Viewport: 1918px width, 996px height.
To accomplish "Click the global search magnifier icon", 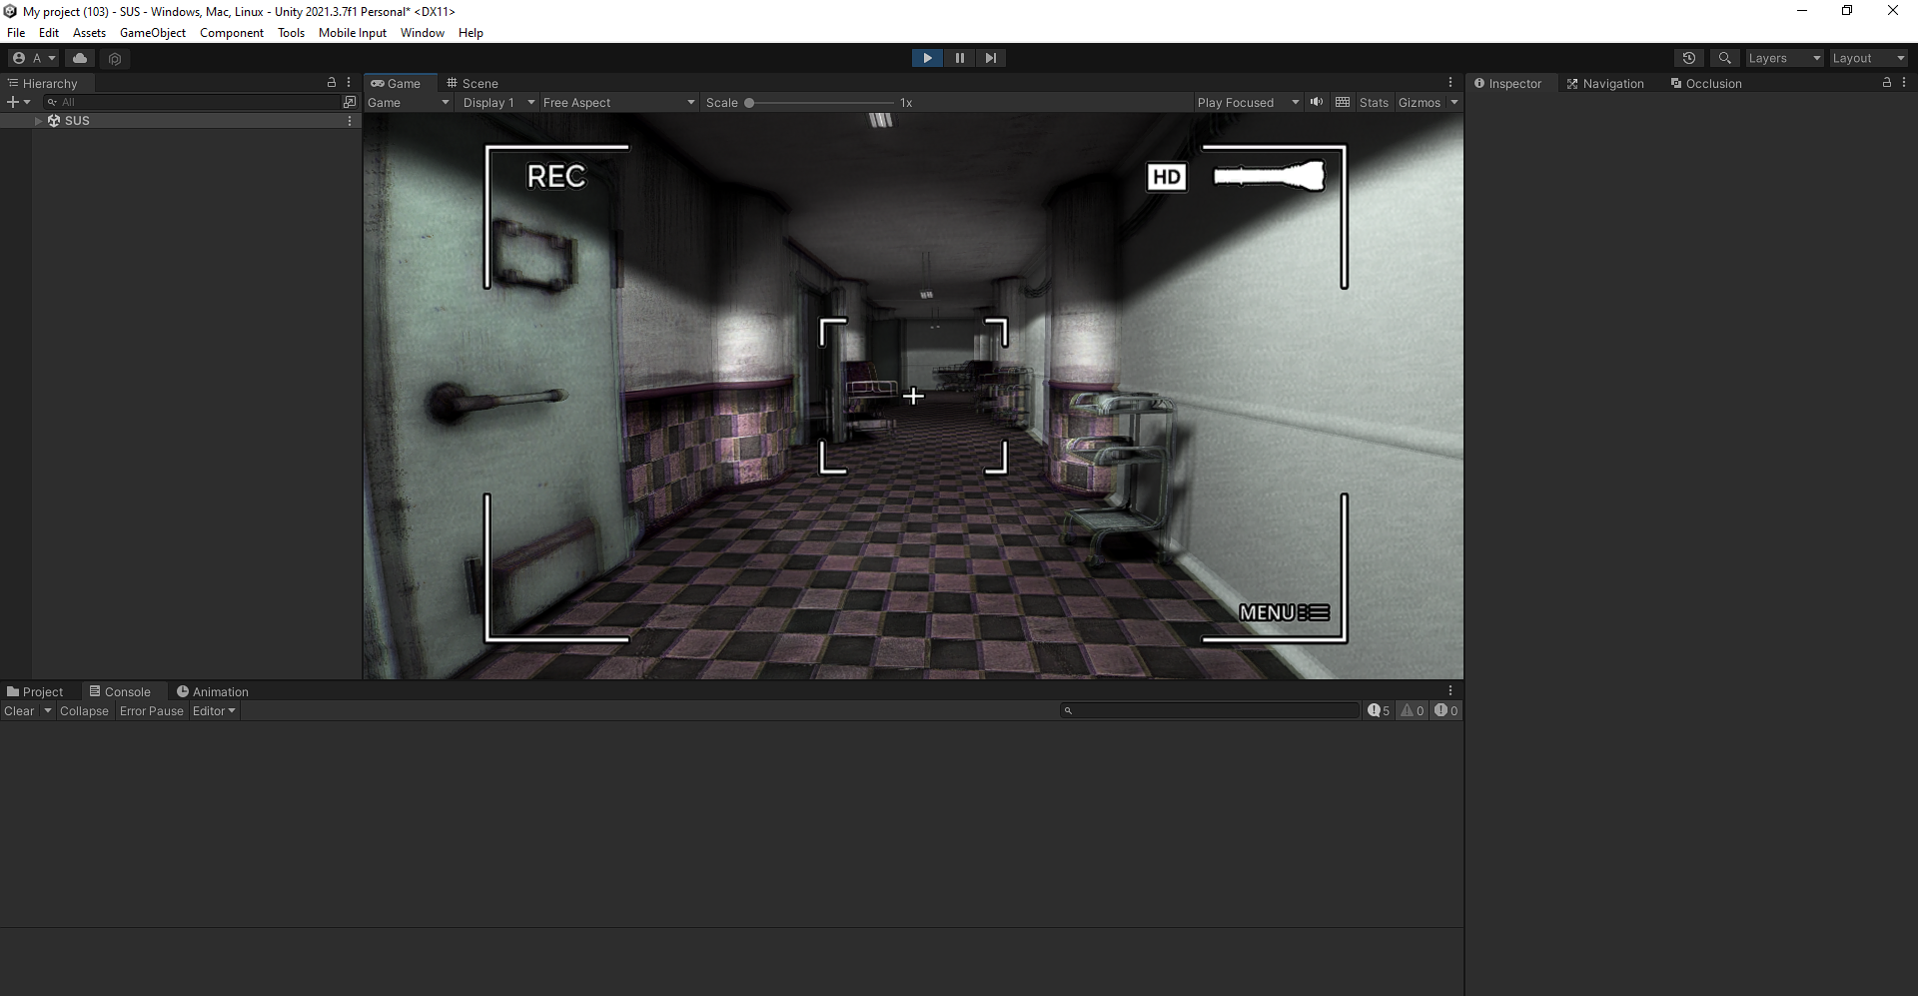I will coord(1724,58).
